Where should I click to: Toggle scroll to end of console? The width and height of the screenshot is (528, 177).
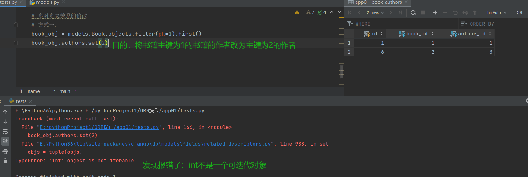point(5,141)
